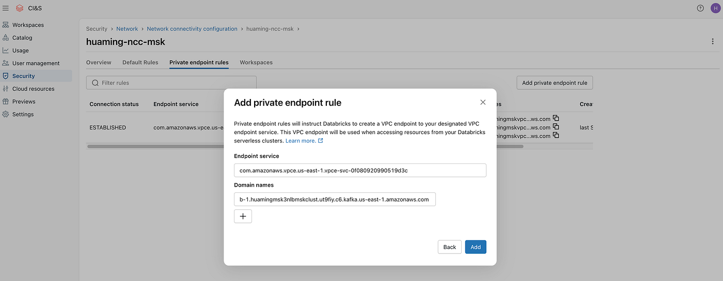
Task: Select Cloud resources in the sidebar
Action: pos(33,89)
